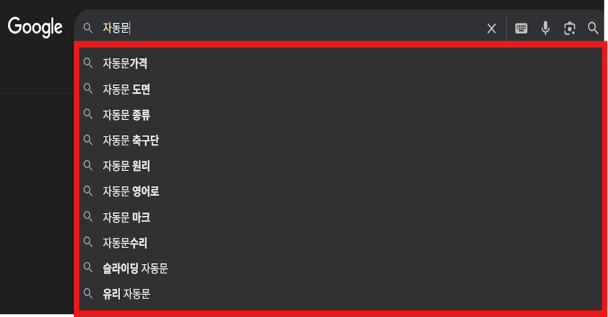The image size is (608, 317).
Task: Submit search with the magnifier icon on the right
Action: coord(593,28)
